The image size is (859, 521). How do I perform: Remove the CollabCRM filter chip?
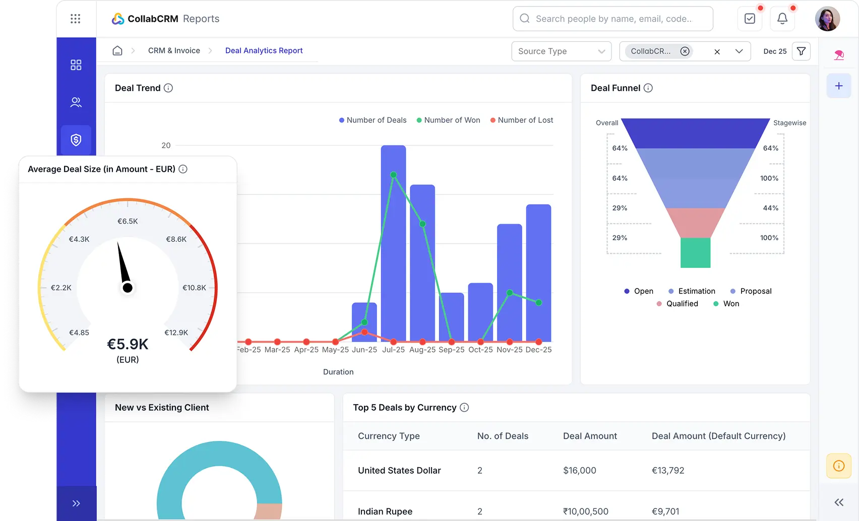[685, 51]
